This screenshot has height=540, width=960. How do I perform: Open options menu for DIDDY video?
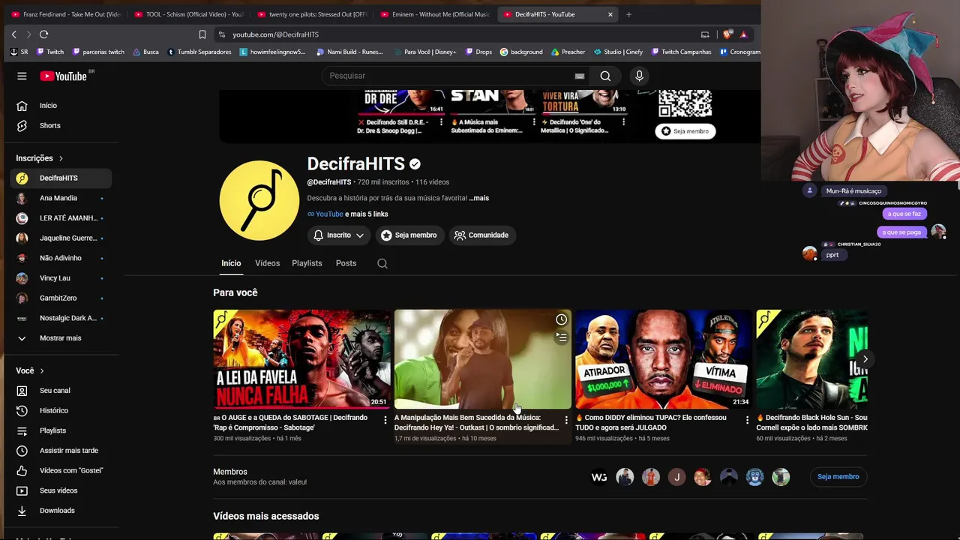tap(747, 420)
